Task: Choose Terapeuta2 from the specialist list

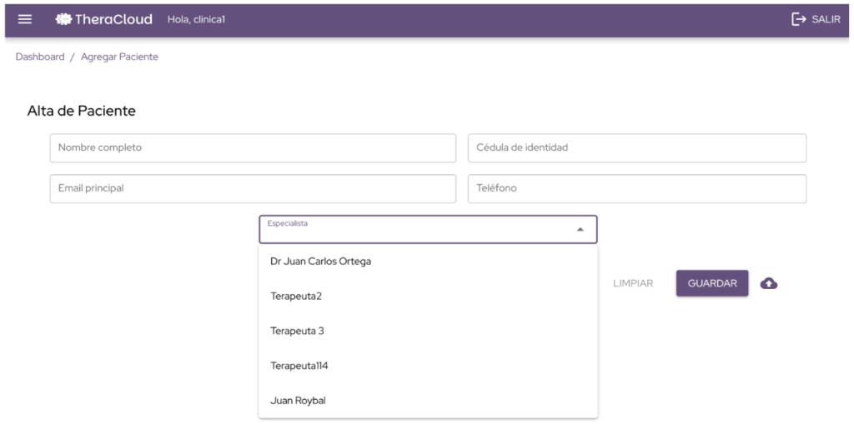Action: click(x=296, y=296)
